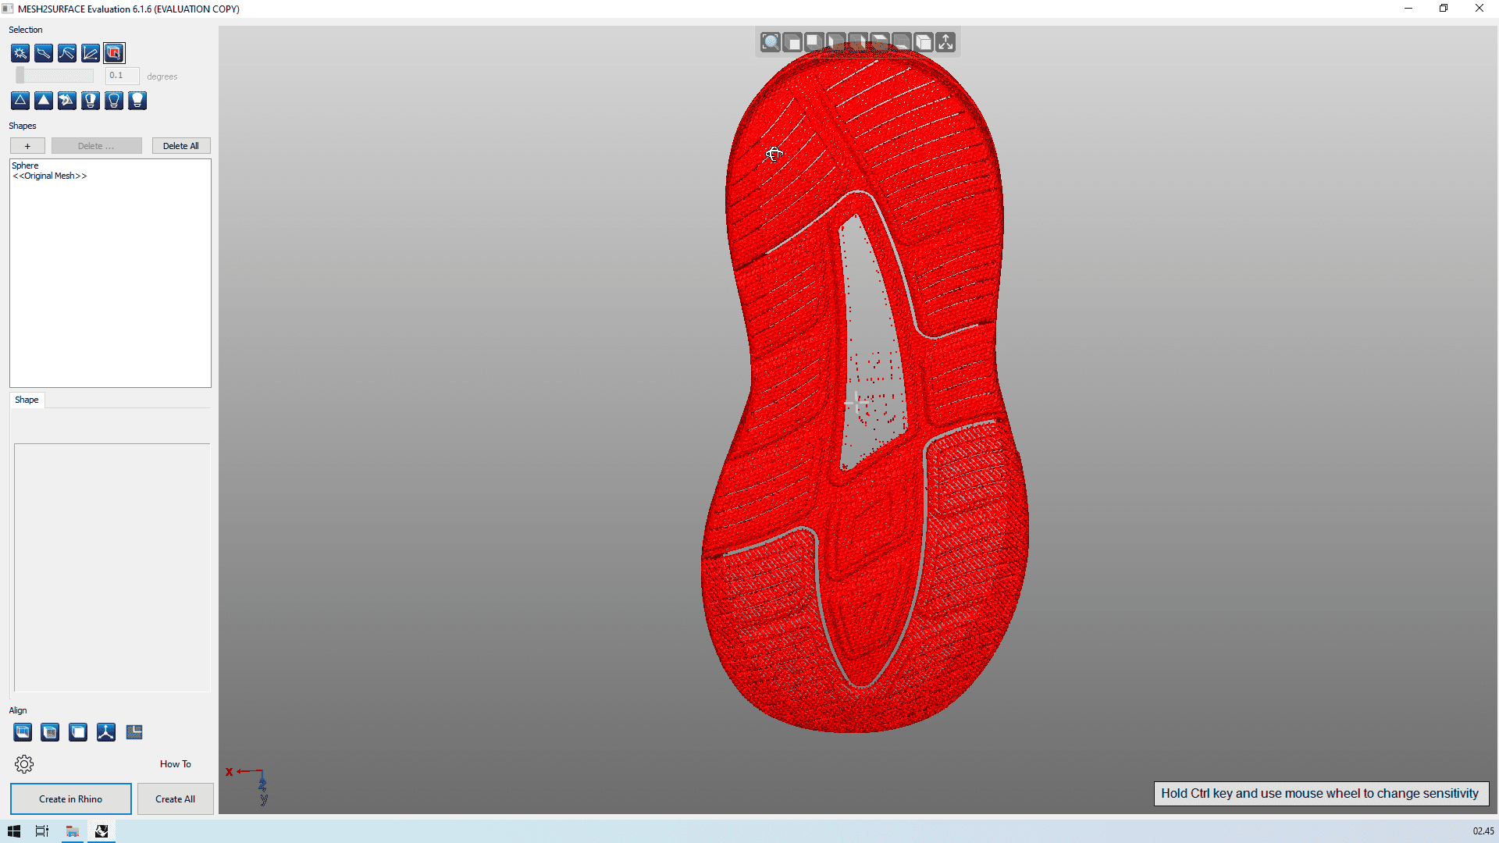1499x843 pixels.
Task: Expand the Sphere entry in Shapes list
Action: point(25,165)
